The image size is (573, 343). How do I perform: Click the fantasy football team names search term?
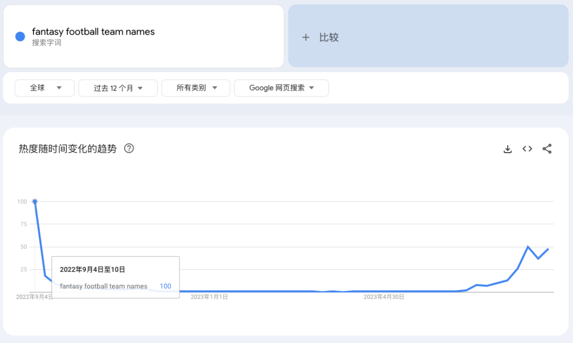tap(93, 32)
